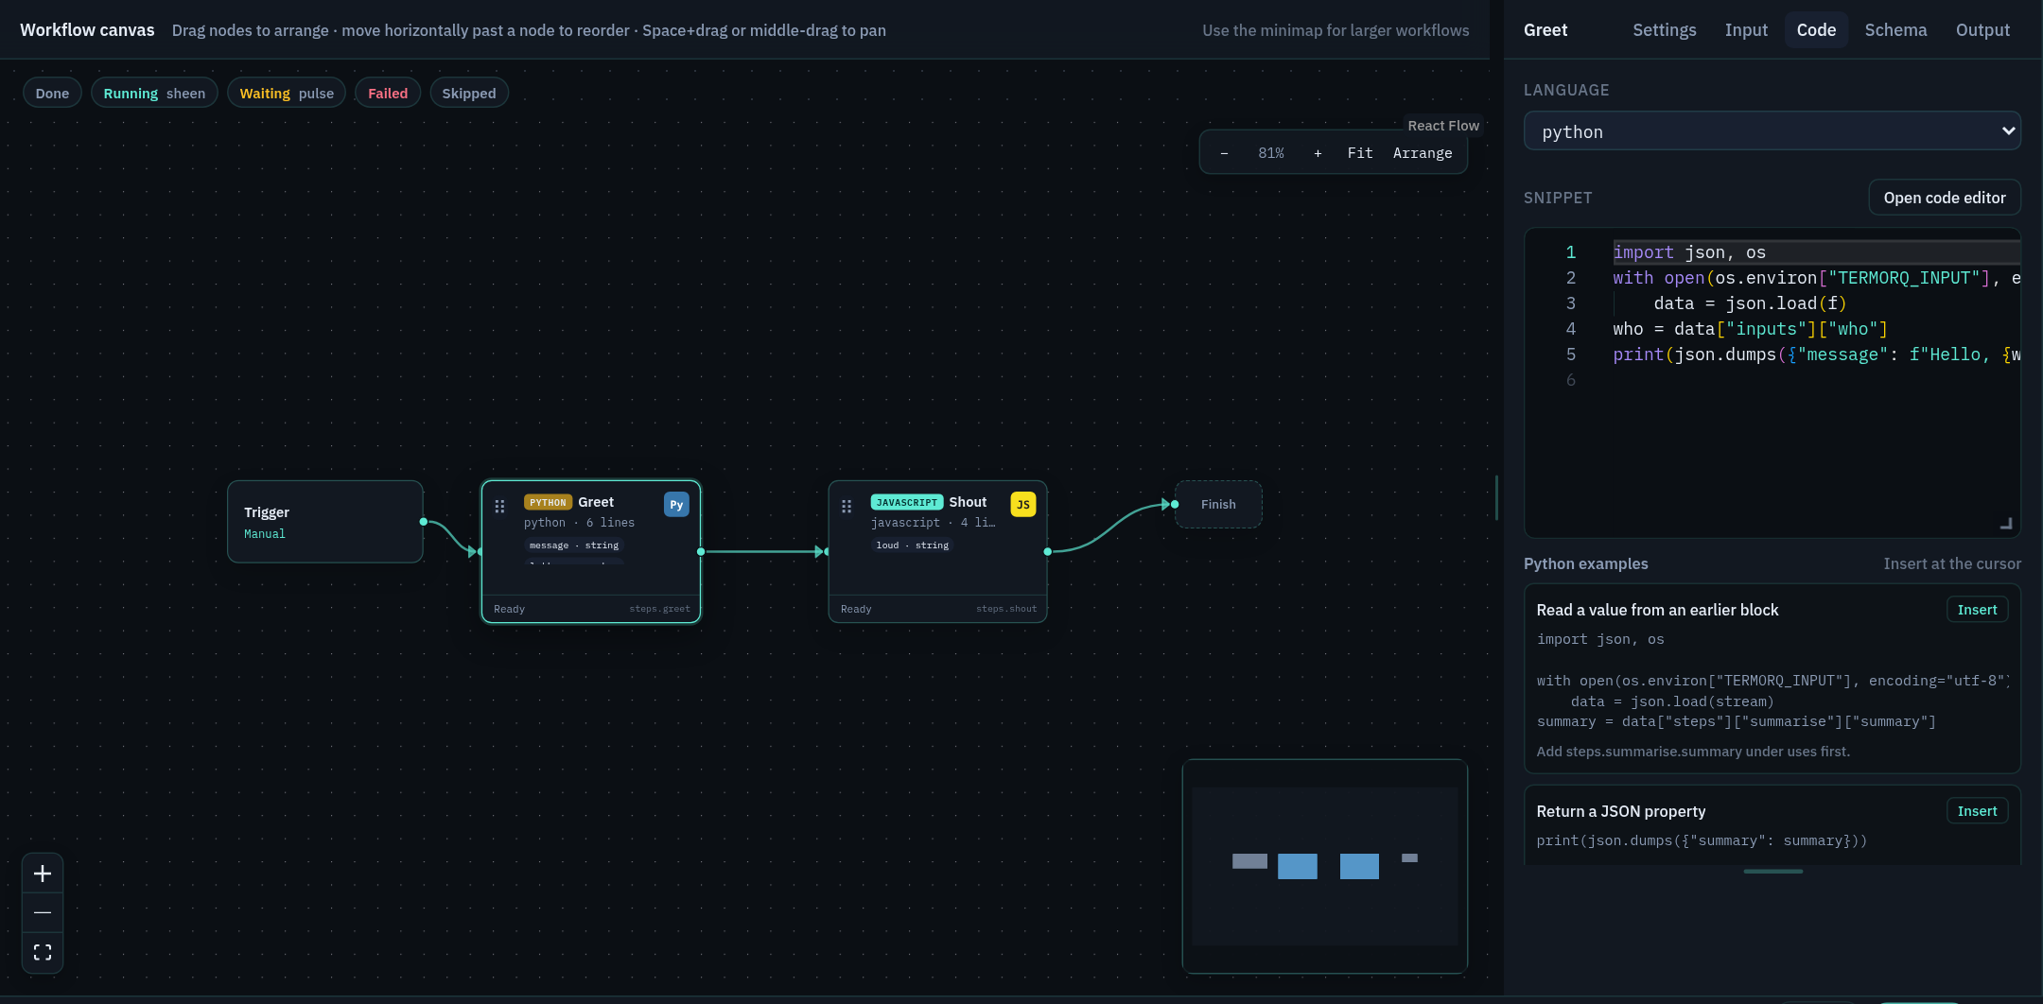Screen dimensions: 2043x1004
Task: Insert the 'Return a JSON property' example
Action: click(1977, 811)
